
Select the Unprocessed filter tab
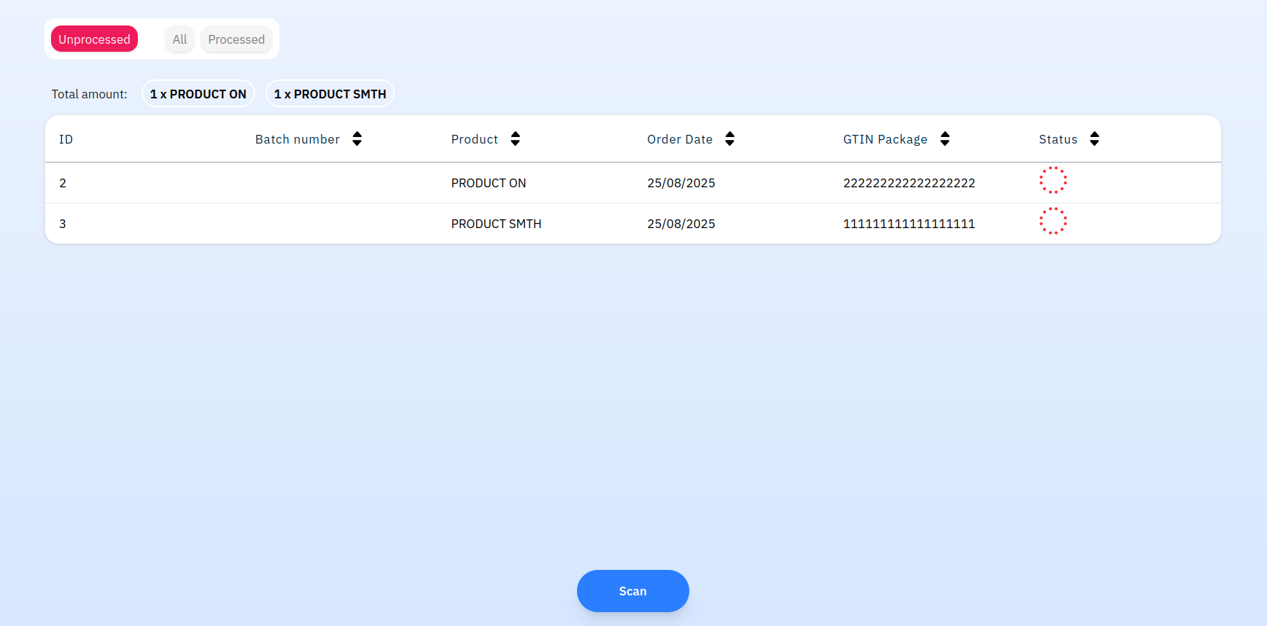pos(94,39)
